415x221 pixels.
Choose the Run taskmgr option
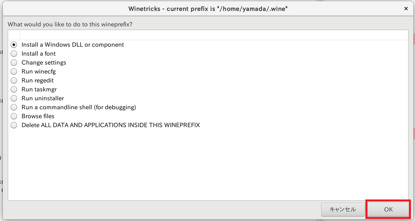(x=14, y=89)
